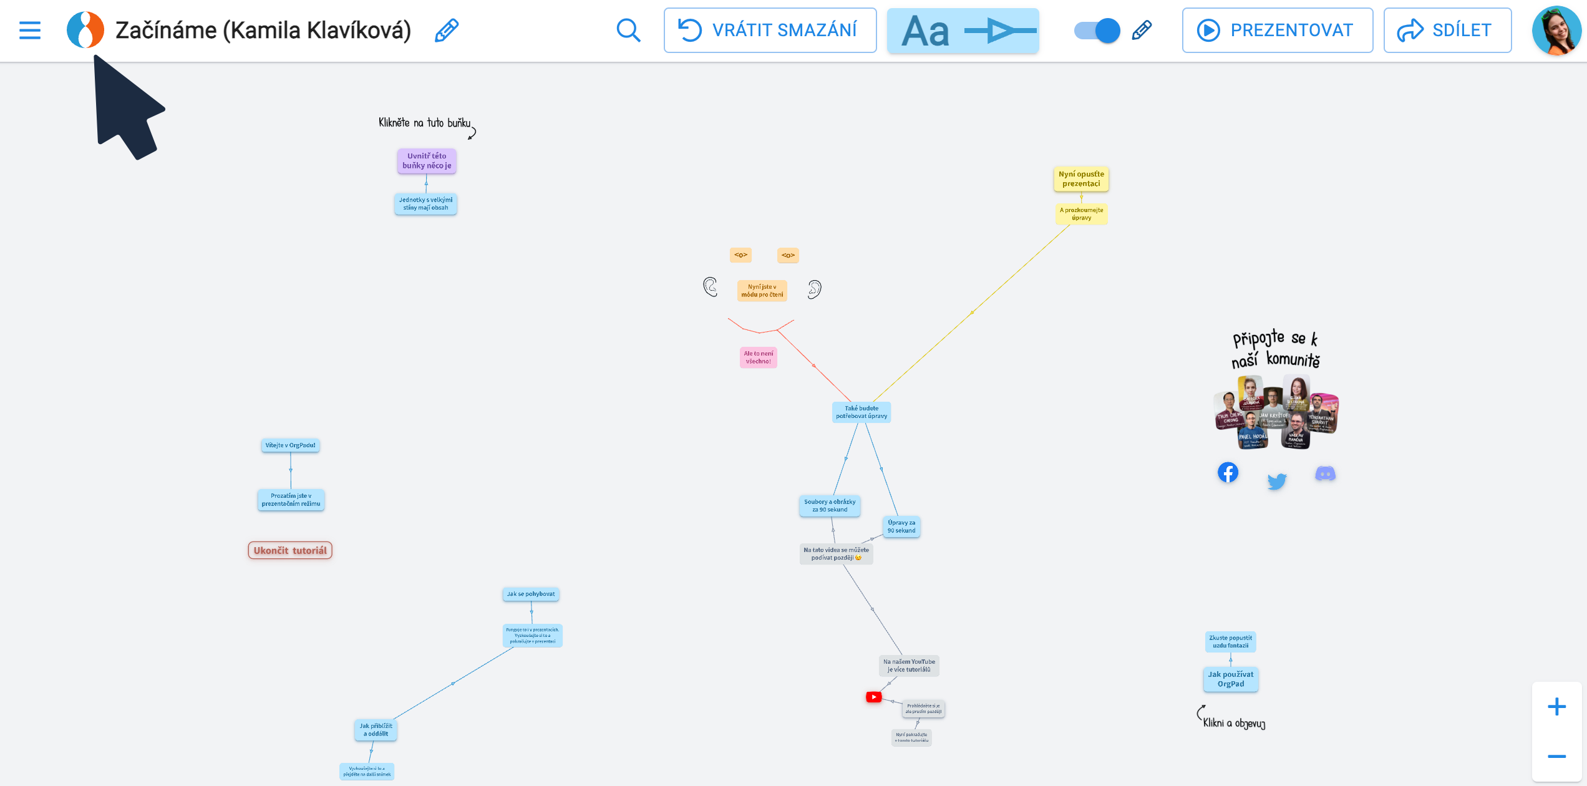Screen dimensions: 1587x786
Task: Open the SDÍLET share dialog
Action: pos(1447,30)
